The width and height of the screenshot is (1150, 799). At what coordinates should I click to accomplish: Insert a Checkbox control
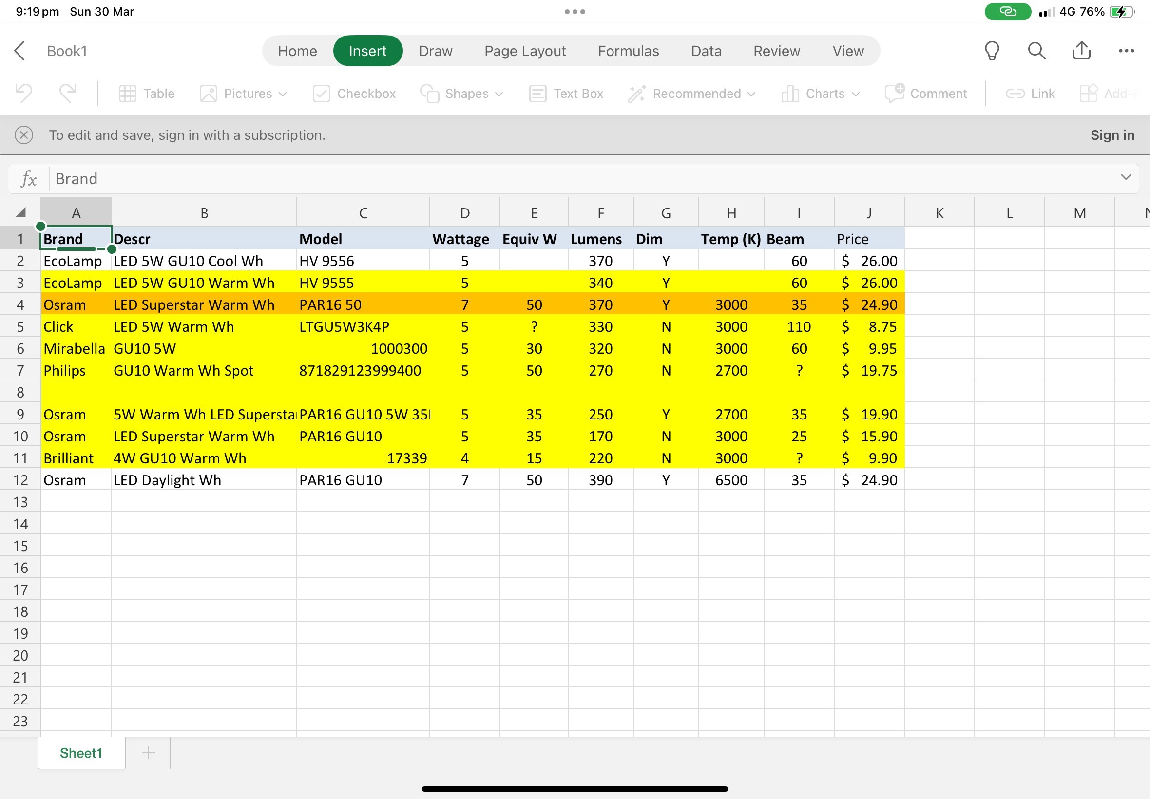(x=354, y=94)
